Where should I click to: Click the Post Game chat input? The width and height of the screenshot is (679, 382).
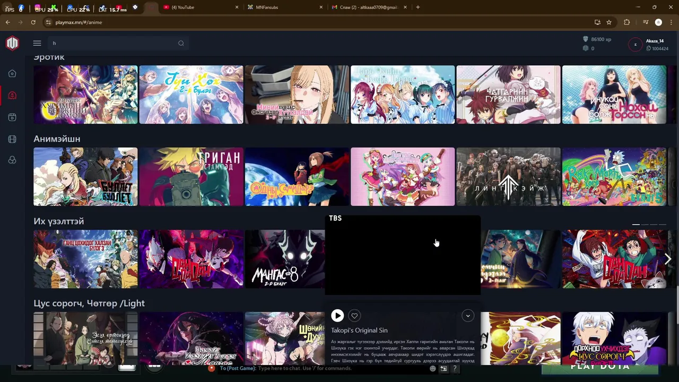click(x=324, y=368)
